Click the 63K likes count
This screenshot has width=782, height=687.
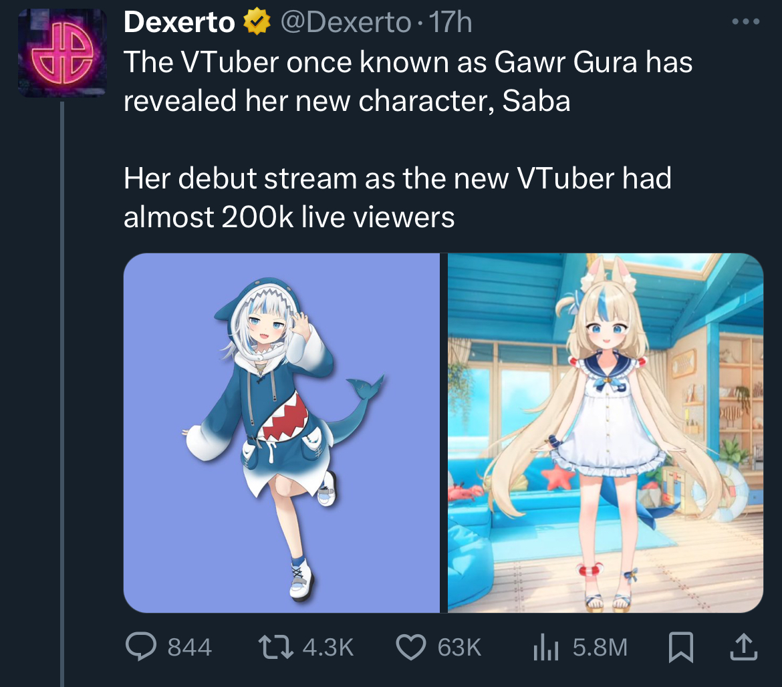tap(459, 647)
